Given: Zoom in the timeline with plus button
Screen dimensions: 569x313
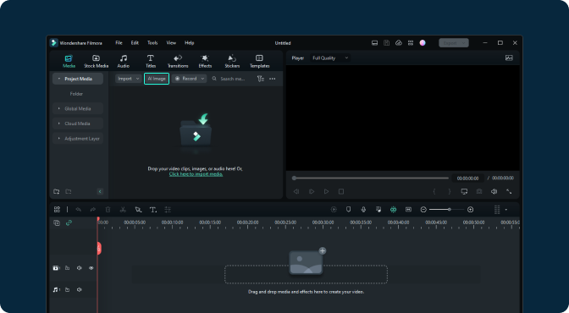Looking at the screenshot, I should (470, 209).
